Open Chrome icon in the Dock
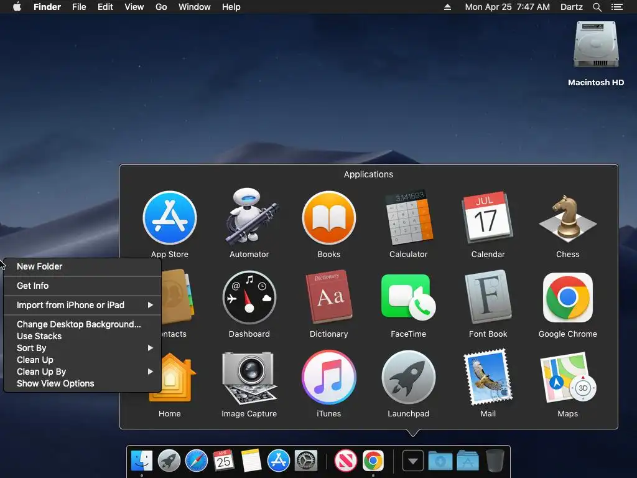Screen dimensions: 637x478 pyautogui.click(x=373, y=461)
